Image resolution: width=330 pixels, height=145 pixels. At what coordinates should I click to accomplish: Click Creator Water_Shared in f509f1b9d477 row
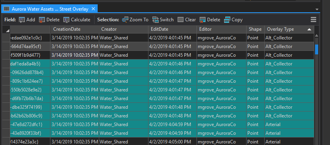point(123,55)
